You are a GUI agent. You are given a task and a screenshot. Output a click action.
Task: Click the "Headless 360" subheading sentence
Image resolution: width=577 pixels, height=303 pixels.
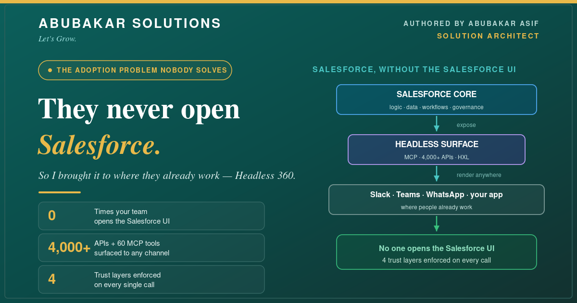click(x=167, y=176)
